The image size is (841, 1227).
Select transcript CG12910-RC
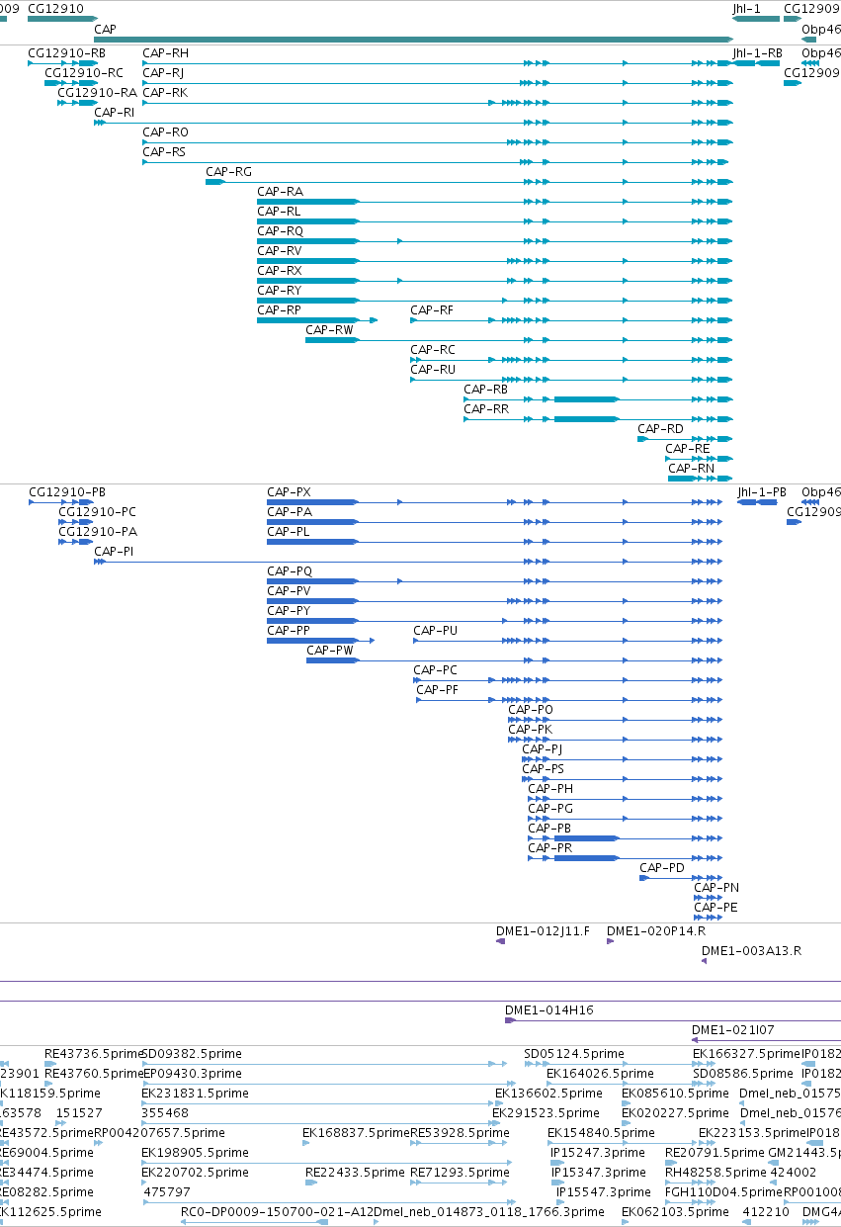coord(71,83)
